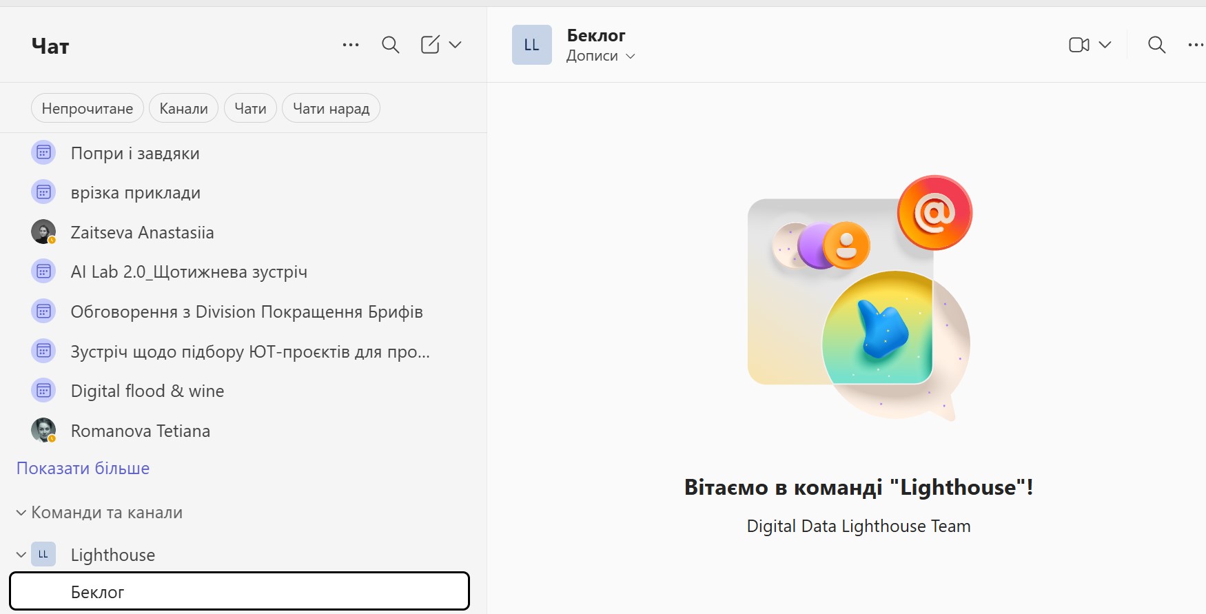The width and height of the screenshot is (1206, 614).
Task: Click the LL channel avatar in header
Action: tap(532, 45)
